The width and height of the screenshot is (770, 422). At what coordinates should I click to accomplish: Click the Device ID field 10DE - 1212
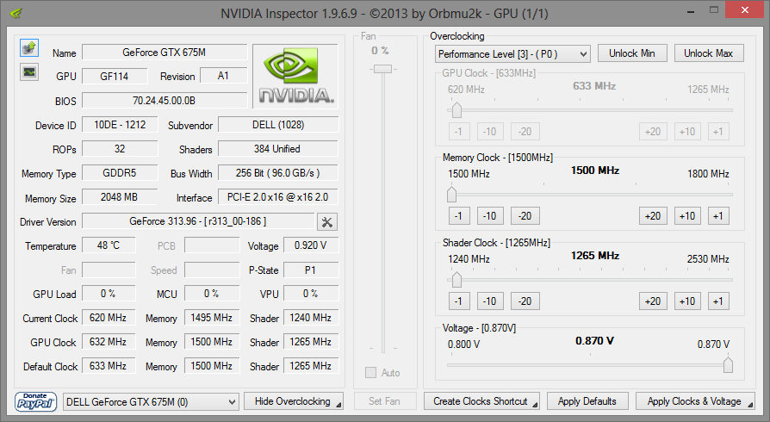click(120, 125)
